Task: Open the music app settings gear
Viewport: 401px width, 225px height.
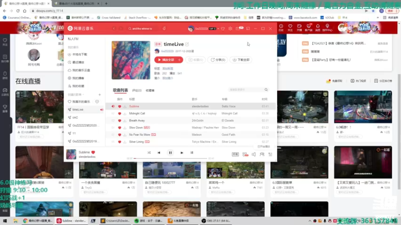Action: (x=230, y=28)
